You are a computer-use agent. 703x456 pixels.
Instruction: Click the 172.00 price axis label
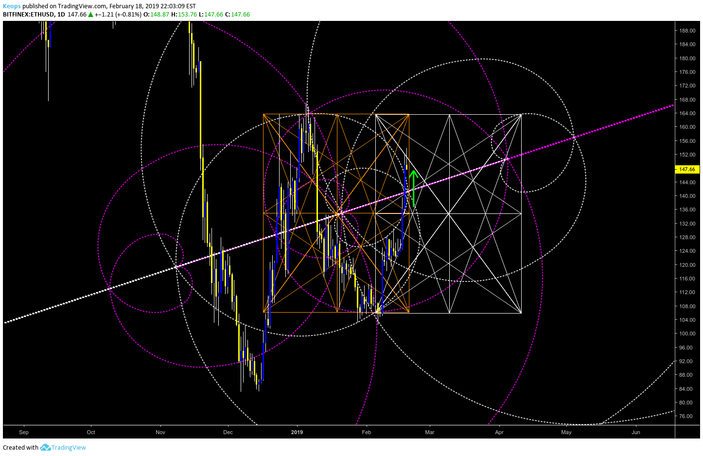pyautogui.click(x=687, y=86)
